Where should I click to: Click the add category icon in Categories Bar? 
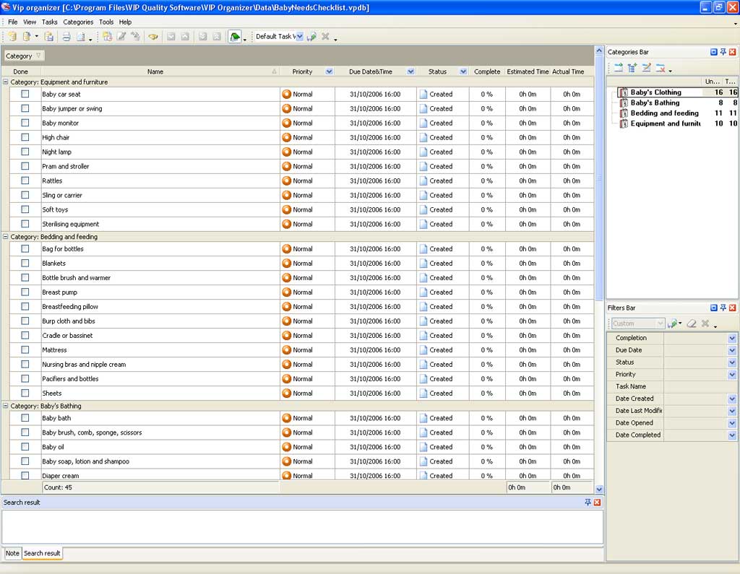618,68
